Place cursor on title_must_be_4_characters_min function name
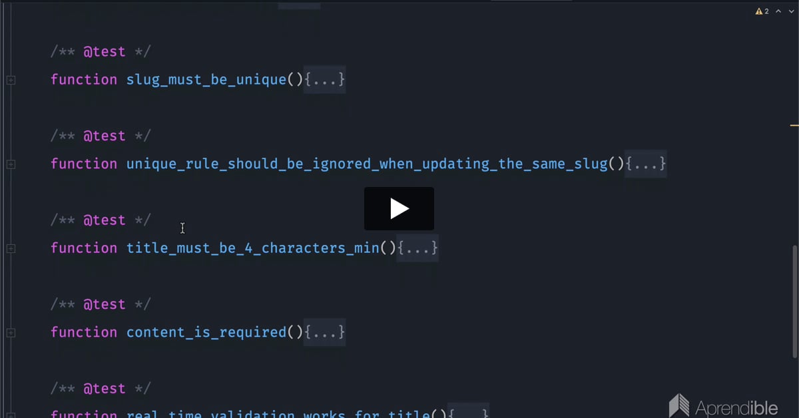This screenshot has width=799, height=418. coord(252,248)
